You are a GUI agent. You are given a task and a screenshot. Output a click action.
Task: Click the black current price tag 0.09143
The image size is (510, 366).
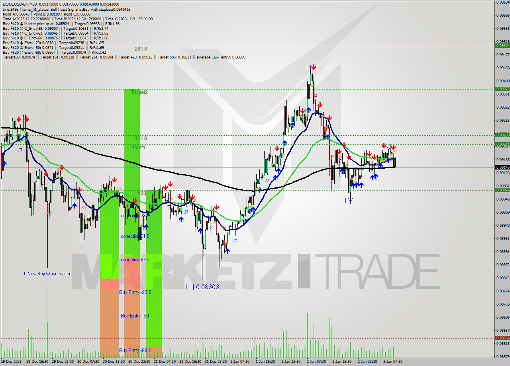(502, 167)
